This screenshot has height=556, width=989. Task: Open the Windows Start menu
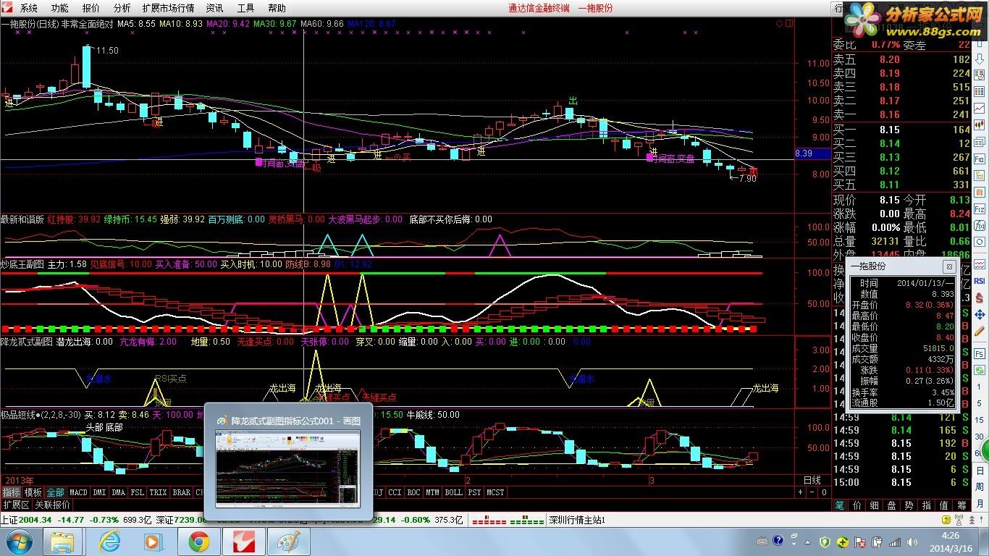click(18, 542)
